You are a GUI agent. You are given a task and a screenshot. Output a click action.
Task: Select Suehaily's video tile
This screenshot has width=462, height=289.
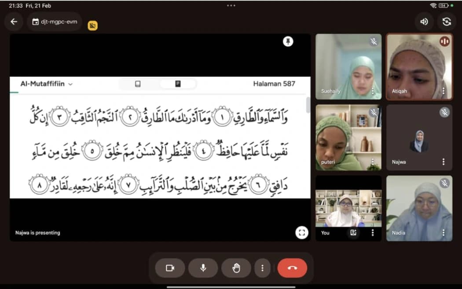click(348, 67)
